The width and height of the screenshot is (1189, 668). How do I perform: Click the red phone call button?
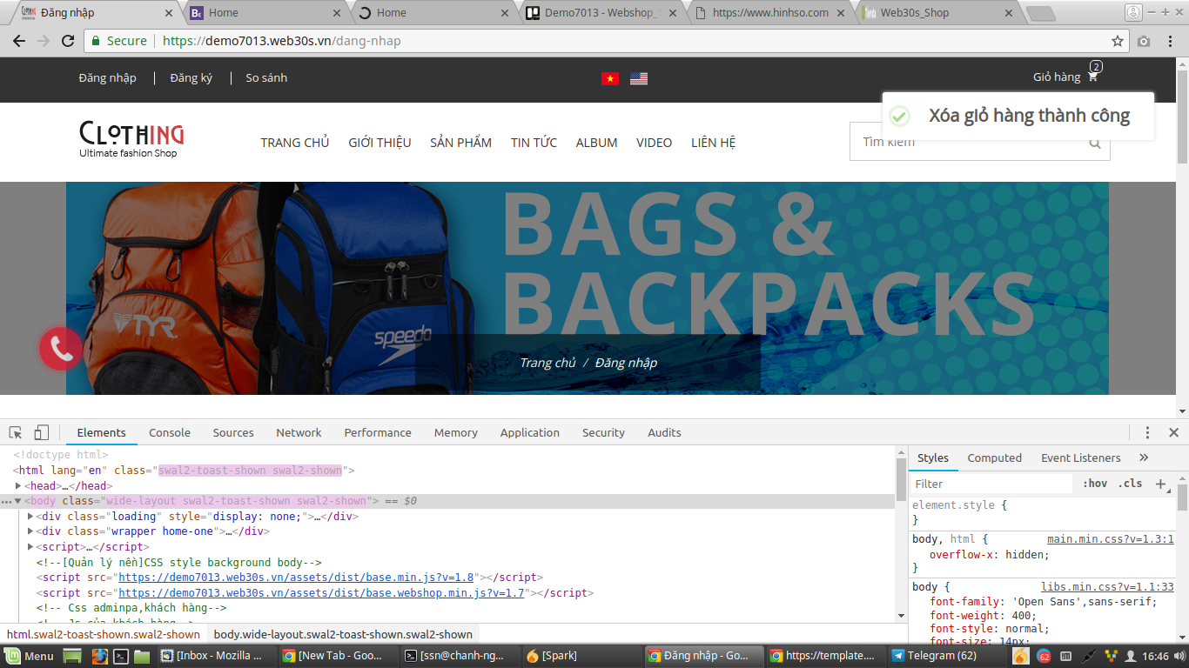[x=61, y=349]
